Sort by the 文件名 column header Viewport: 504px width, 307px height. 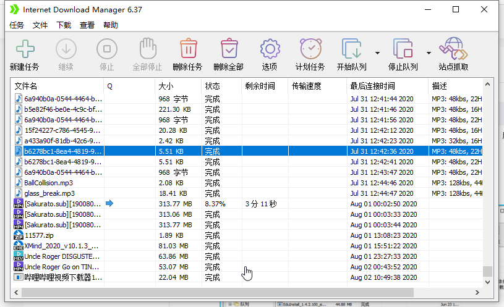coord(58,86)
